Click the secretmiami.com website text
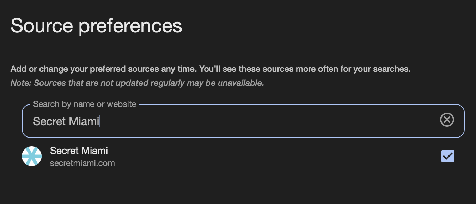 pyautogui.click(x=83, y=163)
